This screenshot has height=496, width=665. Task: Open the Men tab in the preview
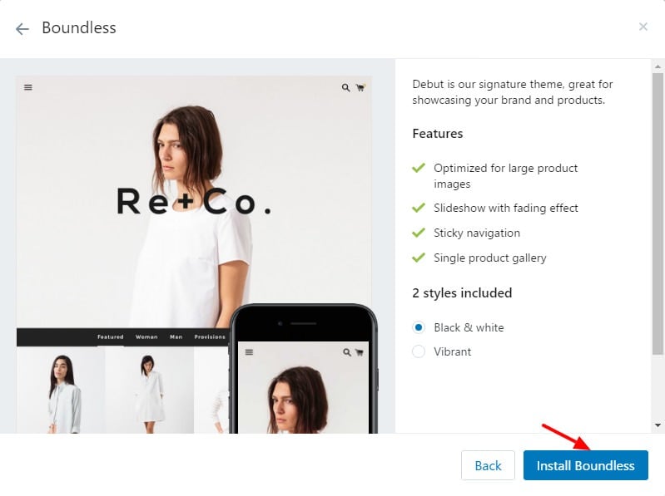coord(176,336)
